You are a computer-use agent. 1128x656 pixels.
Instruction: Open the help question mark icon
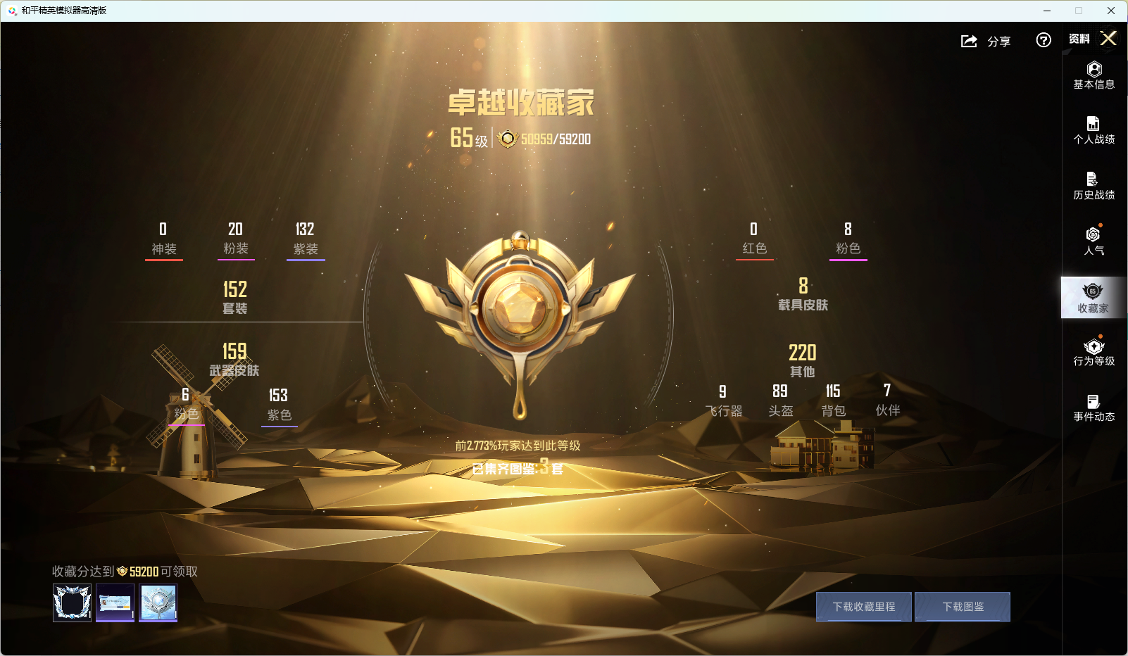[x=1044, y=40]
